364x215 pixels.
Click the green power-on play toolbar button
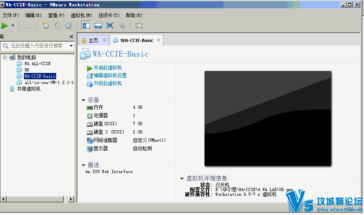pos(5,26)
